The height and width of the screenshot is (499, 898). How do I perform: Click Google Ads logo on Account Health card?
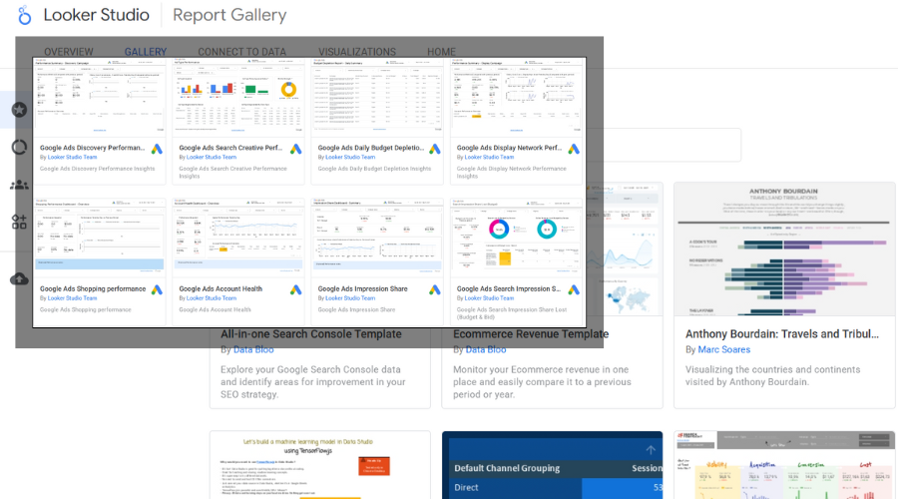[296, 290]
